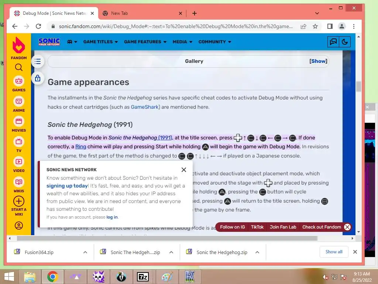Open Chrome three-dot menu

(x=354, y=26)
